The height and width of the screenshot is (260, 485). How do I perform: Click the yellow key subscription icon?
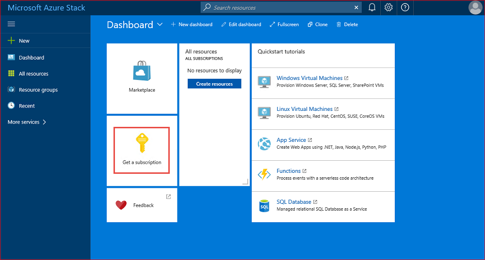click(x=142, y=143)
